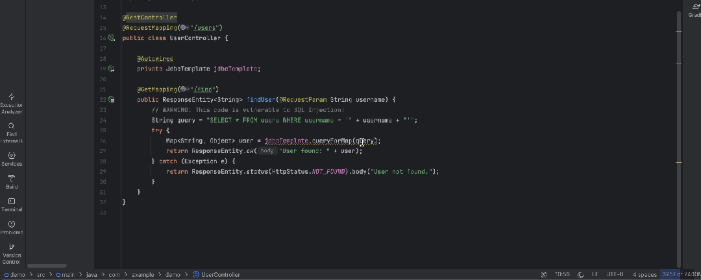Open the Terminal tool window
701x280 pixels.
click(12, 205)
